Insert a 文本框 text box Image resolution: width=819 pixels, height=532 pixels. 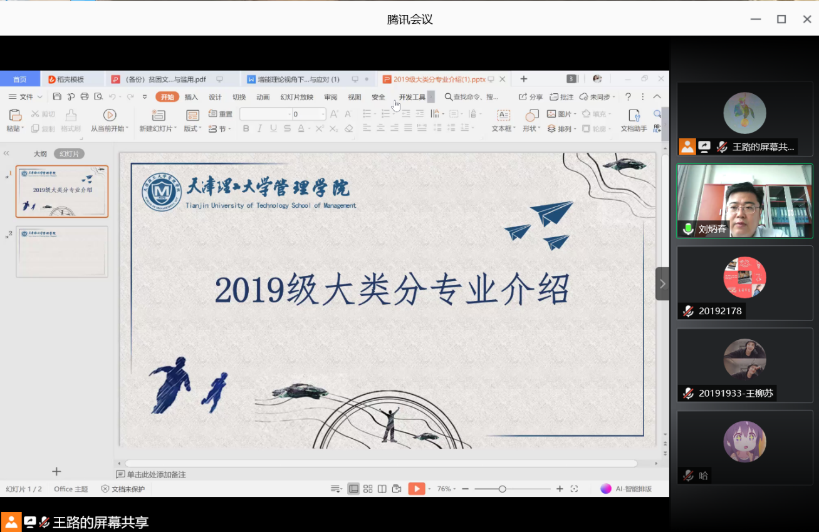click(503, 115)
